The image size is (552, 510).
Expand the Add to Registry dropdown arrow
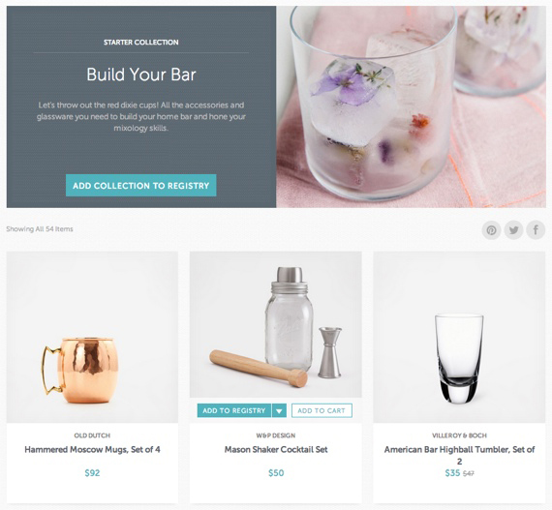(279, 410)
